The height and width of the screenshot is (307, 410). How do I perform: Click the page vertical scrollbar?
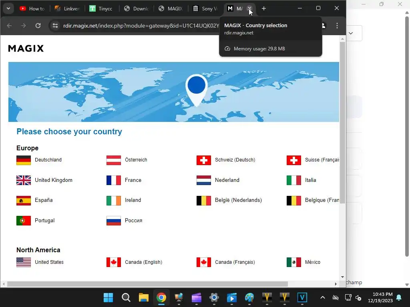click(342, 123)
